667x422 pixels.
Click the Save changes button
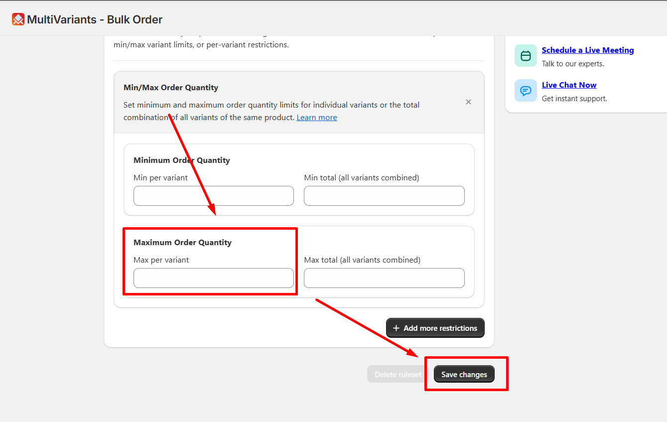pos(464,374)
